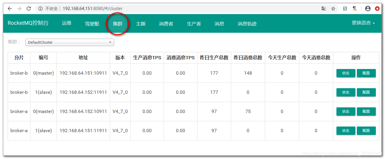Viewport: 385px width, 159px height.
Task: Click V4_7_0 version in broker-a master row
Action: 120,112
